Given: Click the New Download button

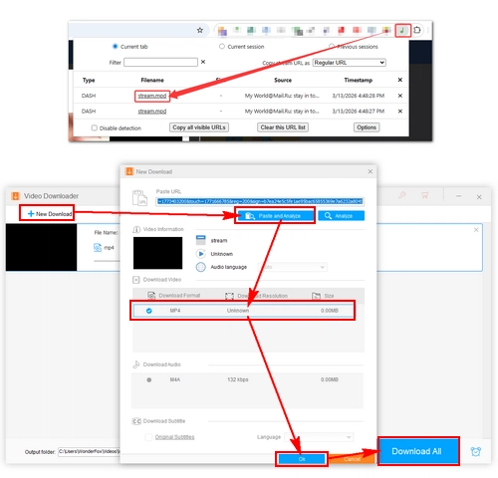Looking at the screenshot, I should [x=50, y=214].
